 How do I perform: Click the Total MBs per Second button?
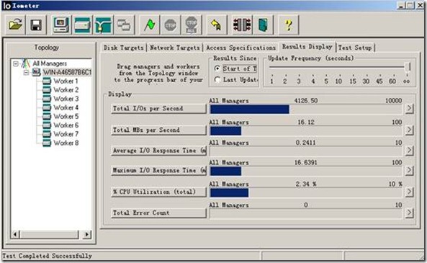[x=158, y=130]
